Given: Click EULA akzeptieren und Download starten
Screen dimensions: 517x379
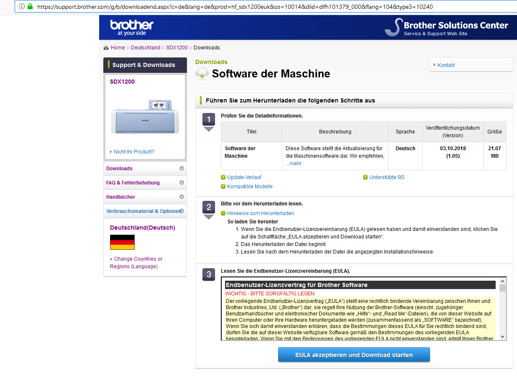Looking at the screenshot, I should [x=354, y=355].
